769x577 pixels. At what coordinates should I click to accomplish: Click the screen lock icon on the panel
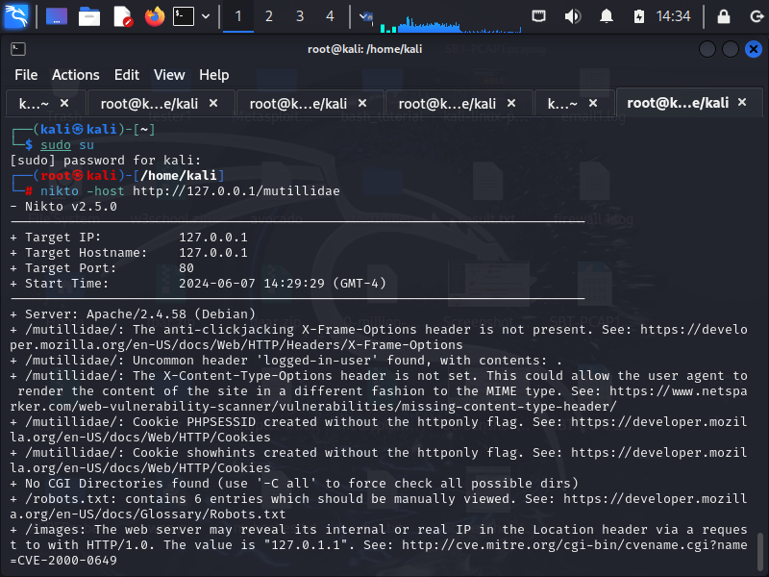click(x=726, y=15)
